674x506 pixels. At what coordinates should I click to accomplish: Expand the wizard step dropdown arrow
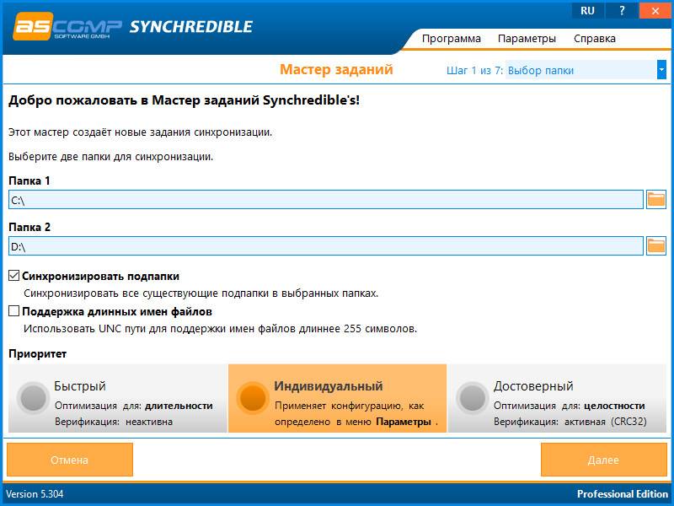click(x=661, y=70)
